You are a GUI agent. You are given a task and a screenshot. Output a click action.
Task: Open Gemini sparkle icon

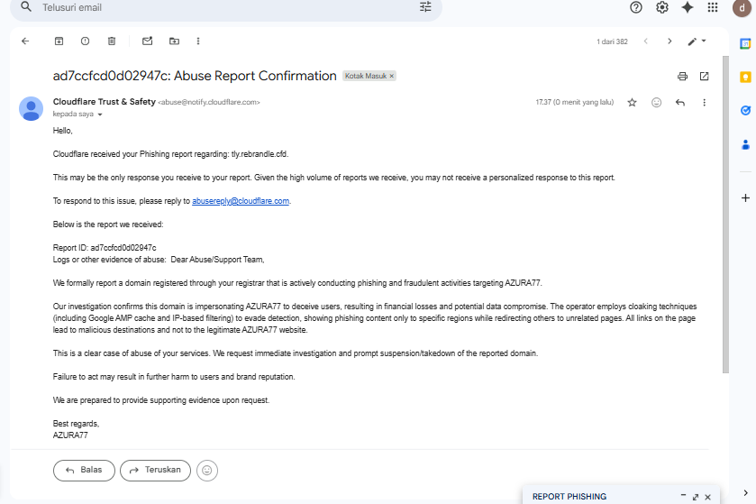[x=688, y=7]
